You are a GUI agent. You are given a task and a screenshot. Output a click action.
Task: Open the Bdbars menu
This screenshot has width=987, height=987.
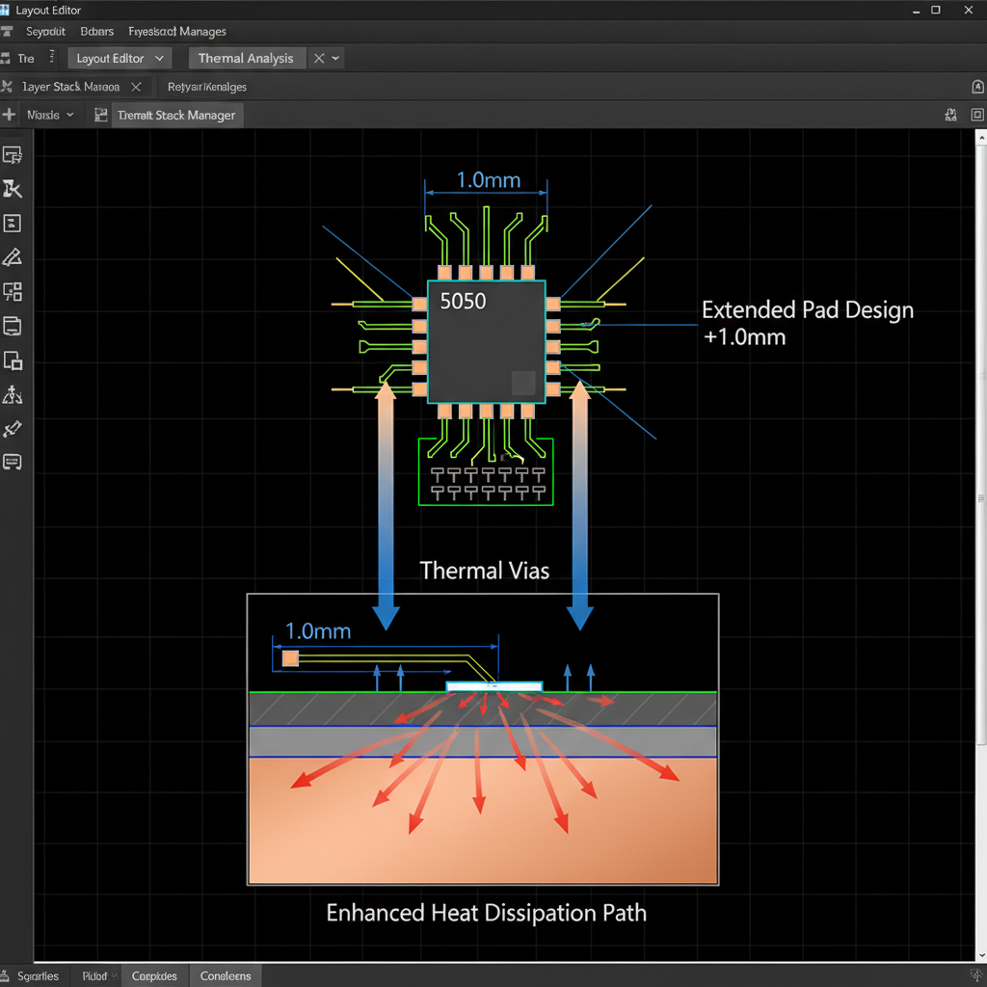[x=97, y=32]
